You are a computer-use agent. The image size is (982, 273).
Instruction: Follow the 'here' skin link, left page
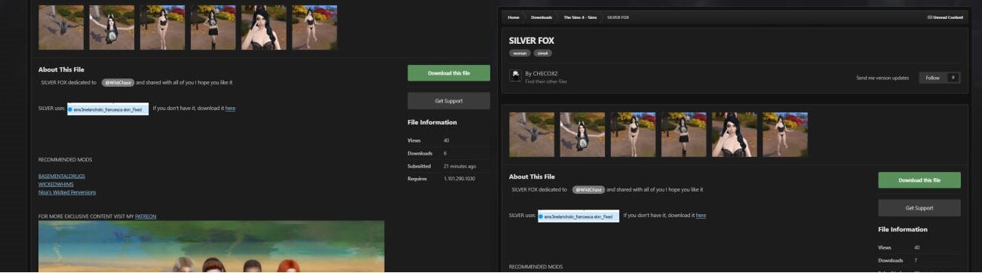[x=230, y=109]
